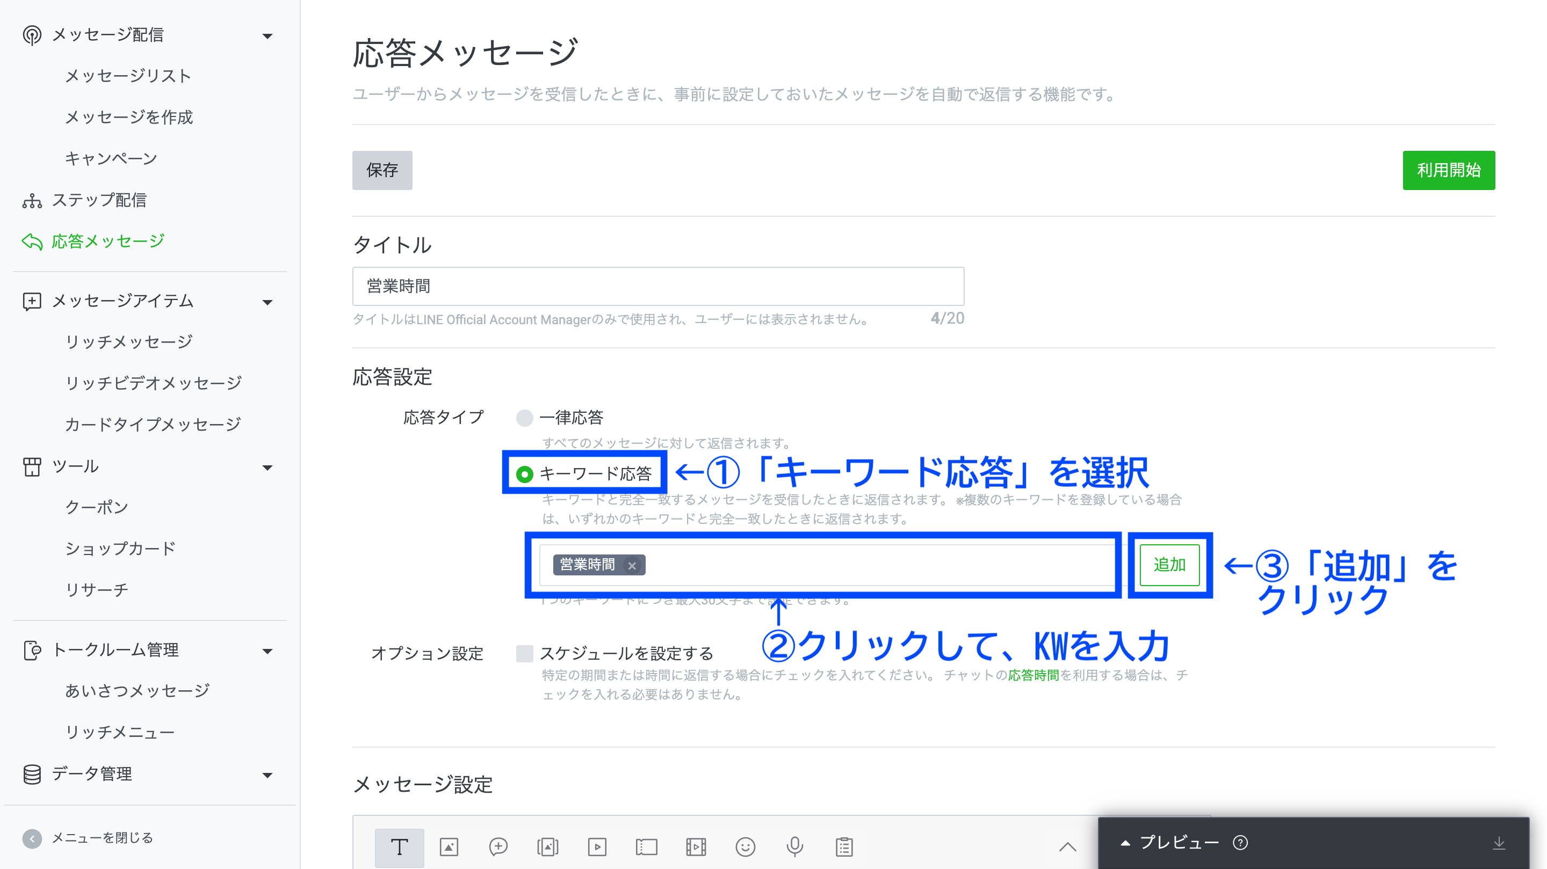Image resolution: width=1547 pixels, height=869 pixels.
Task: Select the 一律応答 radio option
Action: point(524,418)
